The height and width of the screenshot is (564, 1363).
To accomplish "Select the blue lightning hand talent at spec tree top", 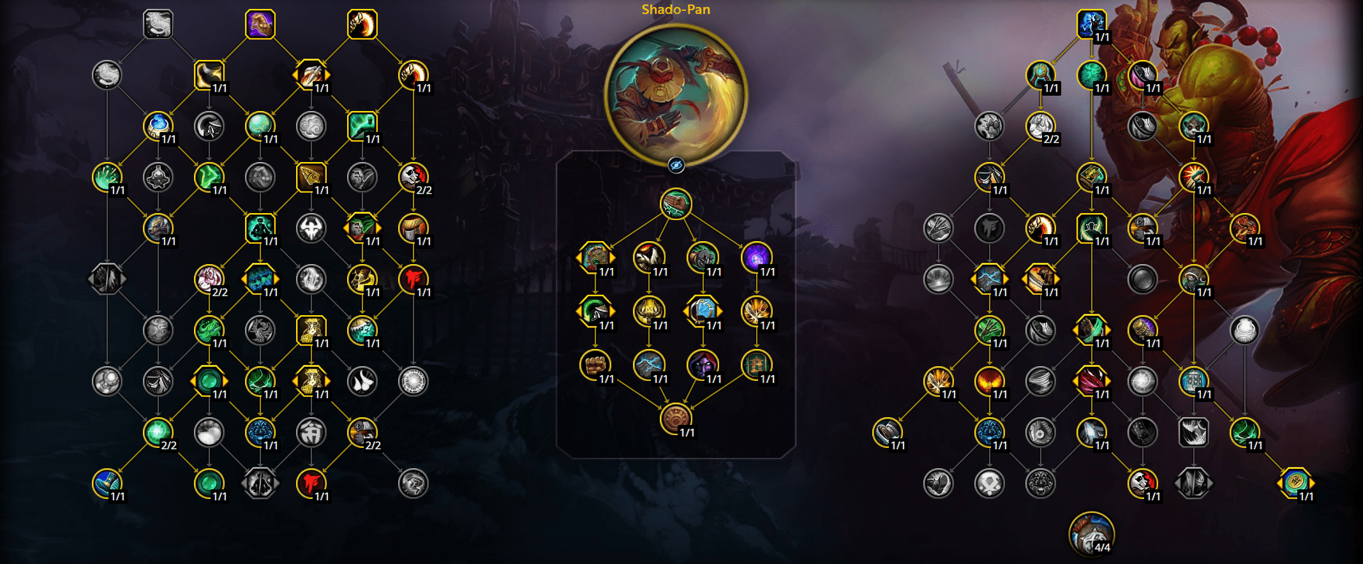I will point(1092,24).
